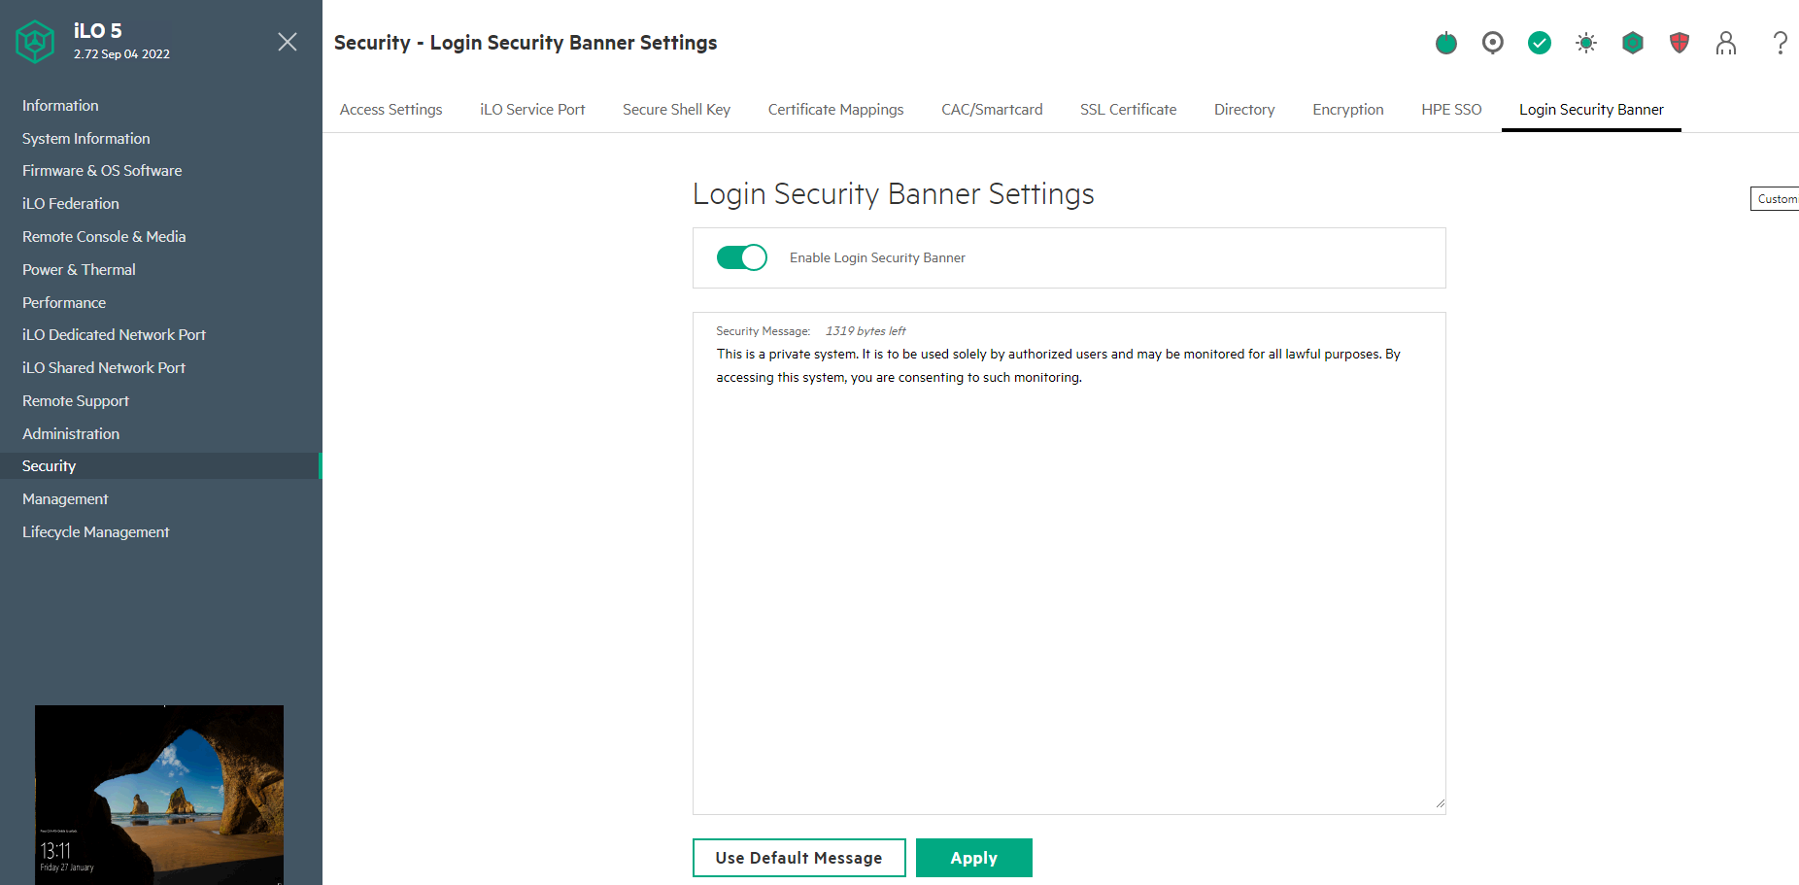This screenshot has width=1799, height=885.
Task: Open the user account icon
Action: coord(1725,43)
